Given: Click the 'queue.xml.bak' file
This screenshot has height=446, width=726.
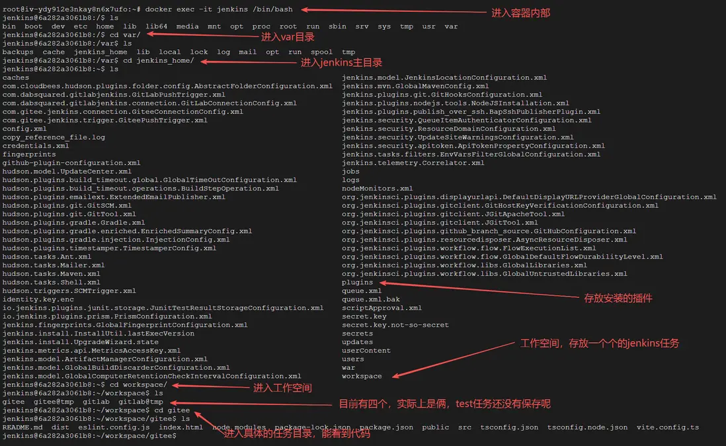Looking at the screenshot, I should (371, 299).
